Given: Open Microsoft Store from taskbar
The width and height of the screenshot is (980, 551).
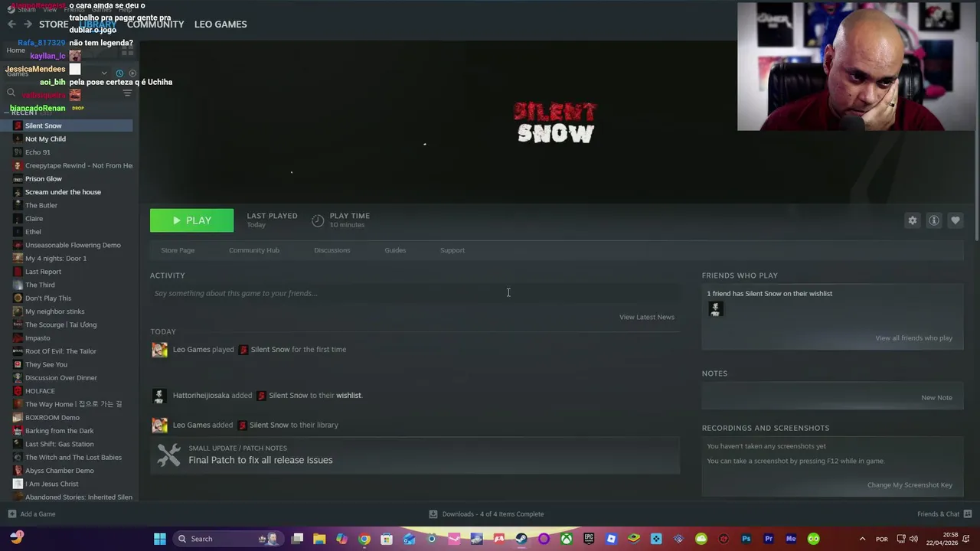Looking at the screenshot, I should tap(387, 539).
